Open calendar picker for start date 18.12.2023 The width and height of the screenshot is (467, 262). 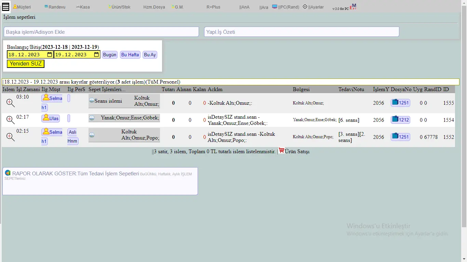point(50,55)
